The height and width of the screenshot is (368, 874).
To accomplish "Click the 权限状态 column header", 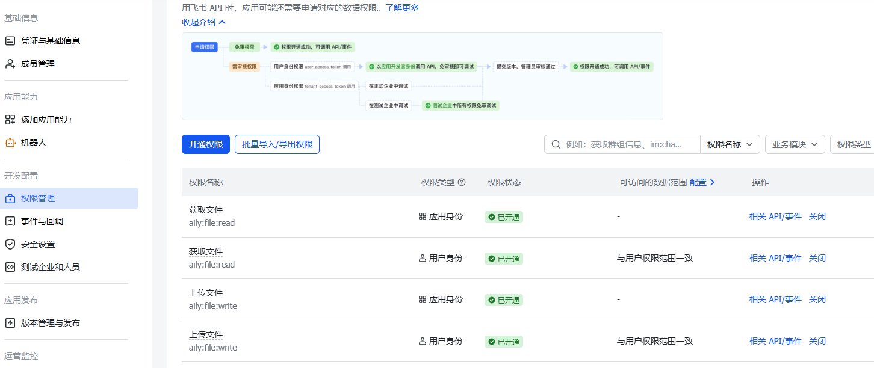I will [504, 182].
